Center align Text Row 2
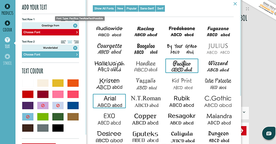The image size is (276, 144). pyautogui.click(x=70, y=42)
